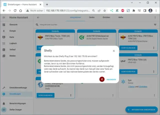Viewport: 160px width, 115px height.
Task: Open menu of FRITZ!Box 7590 UPnP card
Action: 154,72
